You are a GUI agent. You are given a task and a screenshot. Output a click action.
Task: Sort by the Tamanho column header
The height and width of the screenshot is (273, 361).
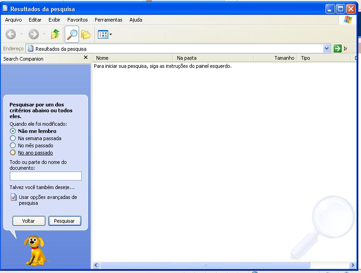tap(275, 58)
